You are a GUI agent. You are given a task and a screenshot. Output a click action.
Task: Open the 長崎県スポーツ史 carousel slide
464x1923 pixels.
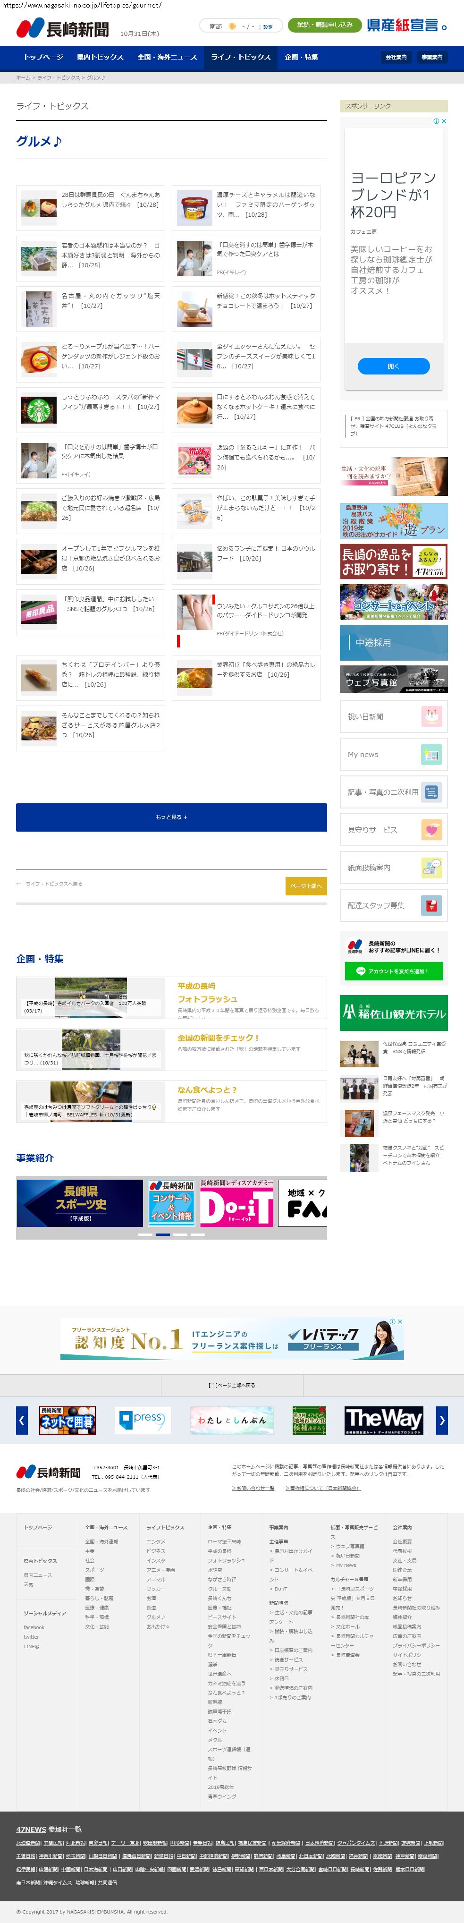click(x=80, y=1203)
